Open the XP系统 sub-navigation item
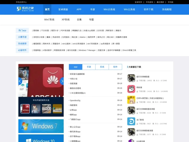Image resolution: width=189 pixels, height=142 pixels. pos(66,19)
